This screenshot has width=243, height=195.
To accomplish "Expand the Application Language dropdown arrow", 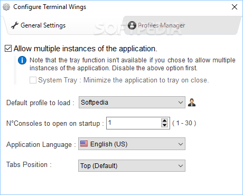I will coord(181,144).
